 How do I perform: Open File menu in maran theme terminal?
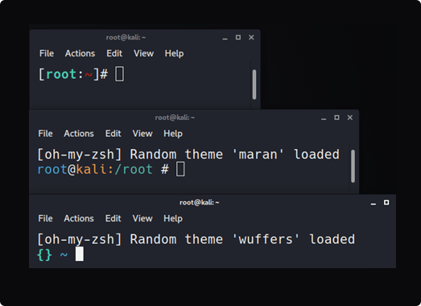pyautogui.click(x=45, y=134)
